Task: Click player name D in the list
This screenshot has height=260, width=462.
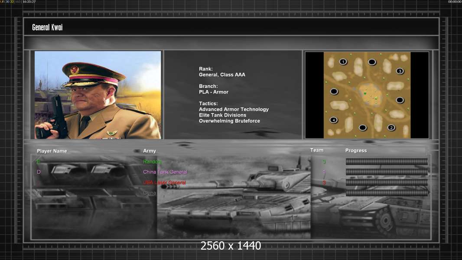Action: point(39,172)
